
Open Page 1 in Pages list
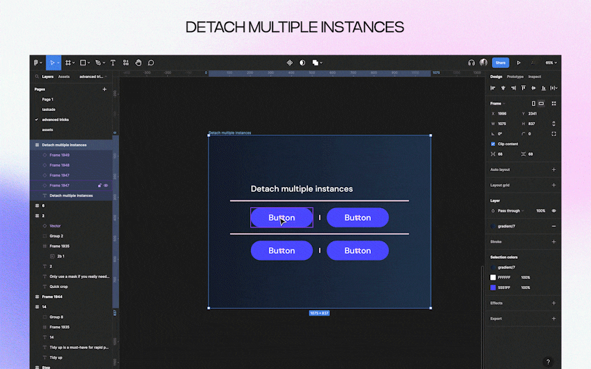pos(48,99)
